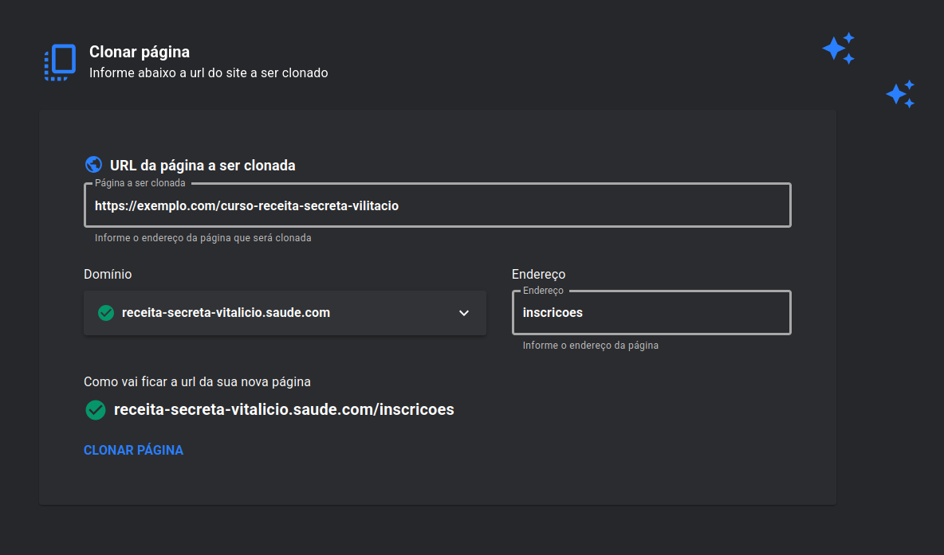Expand the domain list using the chevron arrow
The height and width of the screenshot is (555, 944).
point(464,313)
